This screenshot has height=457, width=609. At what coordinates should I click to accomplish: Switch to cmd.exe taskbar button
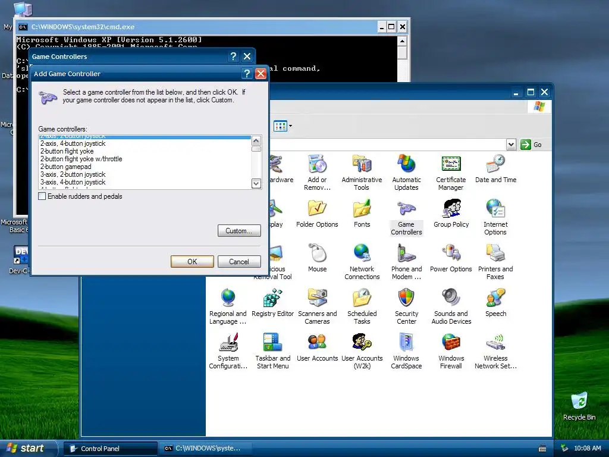pyautogui.click(x=206, y=449)
